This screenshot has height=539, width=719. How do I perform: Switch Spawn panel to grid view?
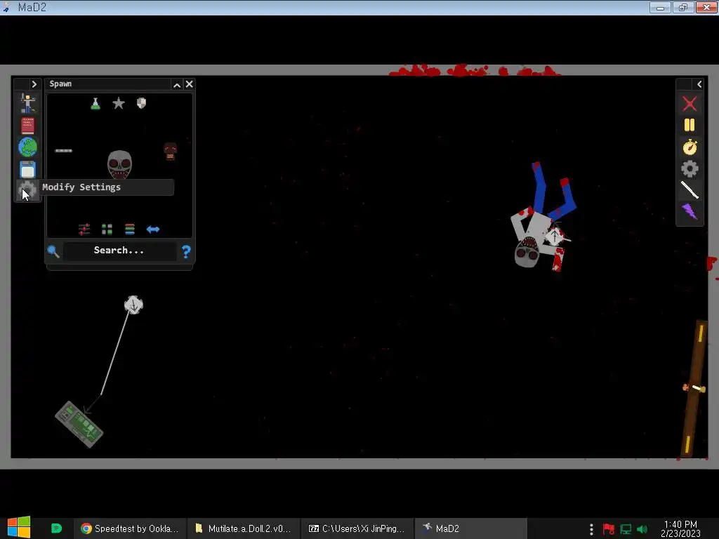[107, 229]
